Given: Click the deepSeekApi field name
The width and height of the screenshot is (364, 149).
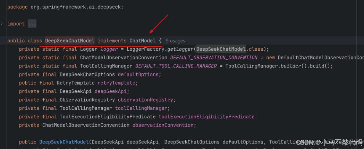Looking at the screenshot, I should [x=110, y=91].
